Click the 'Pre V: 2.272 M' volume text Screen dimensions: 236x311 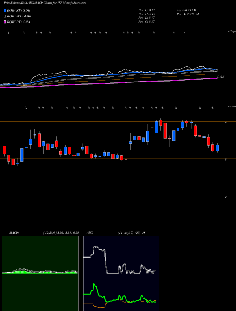tap(188, 14)
